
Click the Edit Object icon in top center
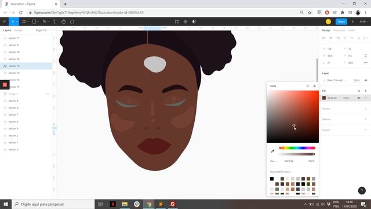coord(177,21)
